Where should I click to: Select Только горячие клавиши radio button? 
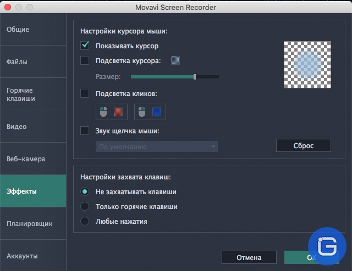85,206
